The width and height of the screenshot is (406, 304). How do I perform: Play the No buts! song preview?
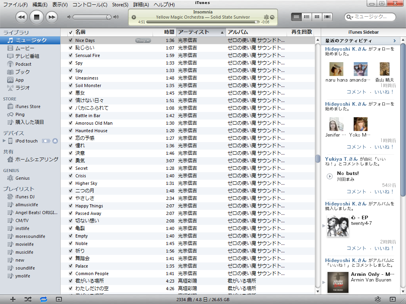tap(329, 176)
